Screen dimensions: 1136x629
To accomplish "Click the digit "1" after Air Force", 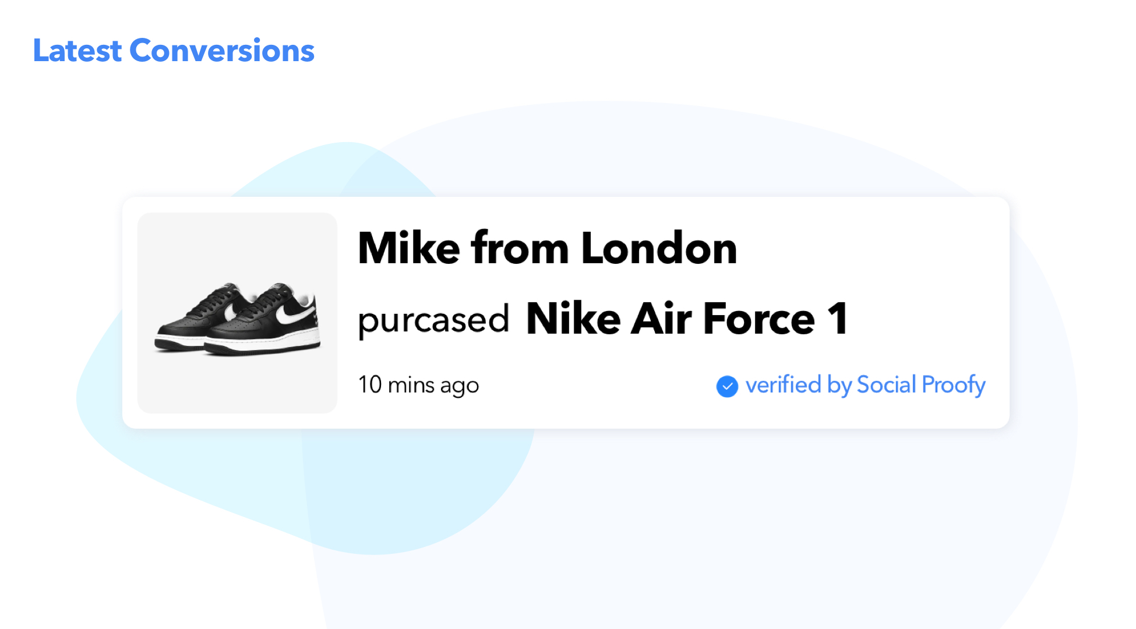I will point(838,319).
